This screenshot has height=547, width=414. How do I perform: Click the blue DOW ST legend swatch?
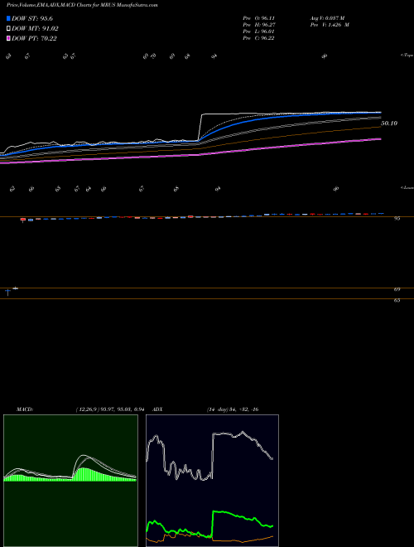coord(8,18)
